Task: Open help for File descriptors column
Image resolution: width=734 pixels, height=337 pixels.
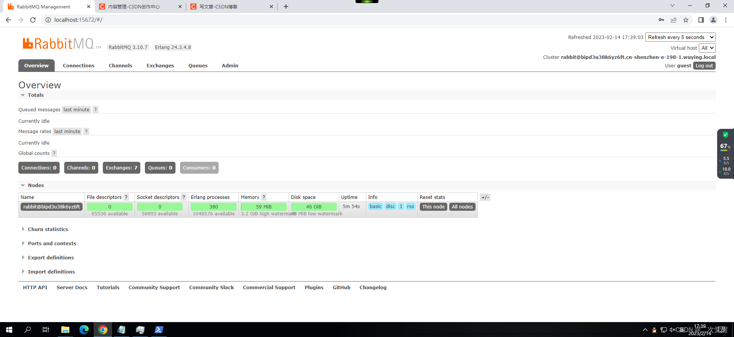Action: (x=126, y=197)
